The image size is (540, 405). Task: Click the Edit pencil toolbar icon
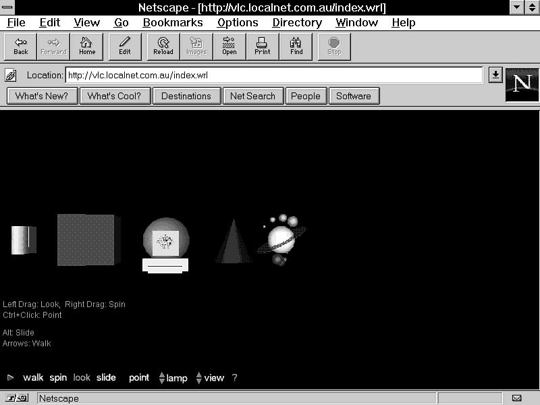tap(125, 47)
